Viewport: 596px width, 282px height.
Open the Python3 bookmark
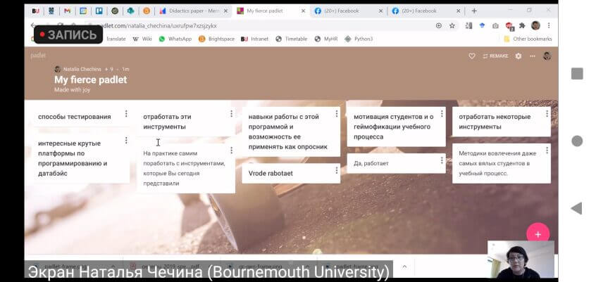[x=359, y=39]
